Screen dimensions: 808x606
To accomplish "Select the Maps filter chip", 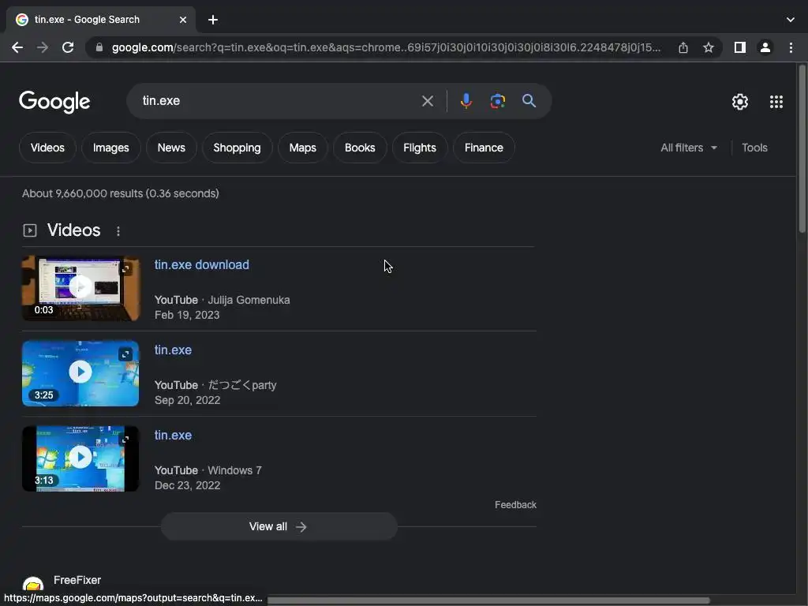I will point(302,148).
